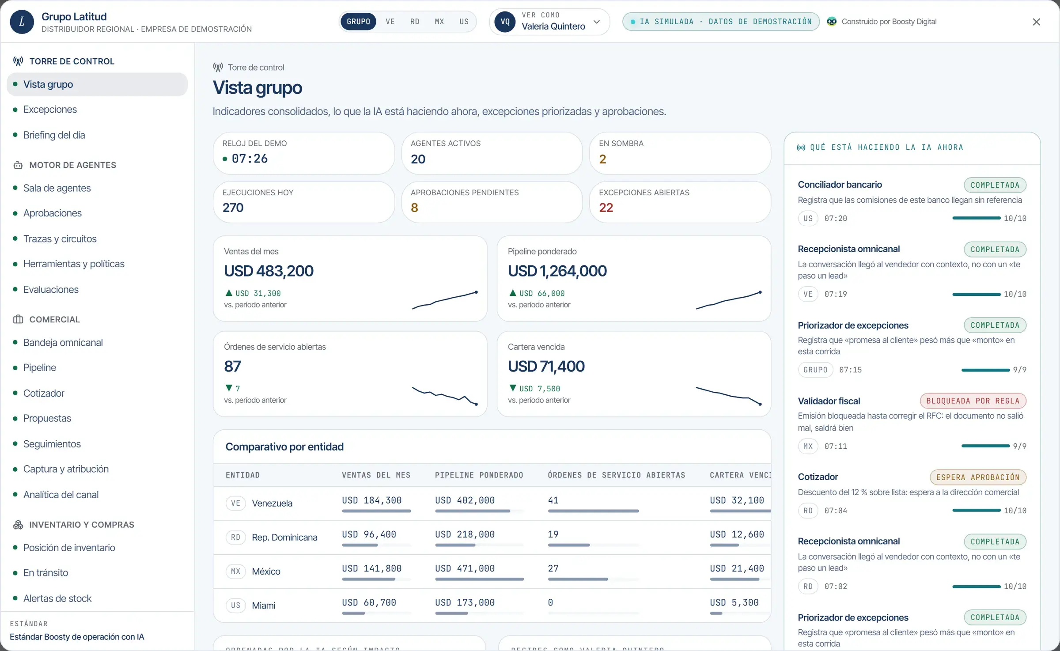This screenshot has height=651, width=1060.
Task: Click the Validador fiscal 9/9 progress bar
Action: pos(985,446)
